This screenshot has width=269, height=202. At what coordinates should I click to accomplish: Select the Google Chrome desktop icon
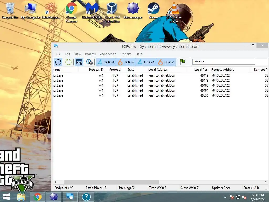pyautogui.click(x=71, y=13)
